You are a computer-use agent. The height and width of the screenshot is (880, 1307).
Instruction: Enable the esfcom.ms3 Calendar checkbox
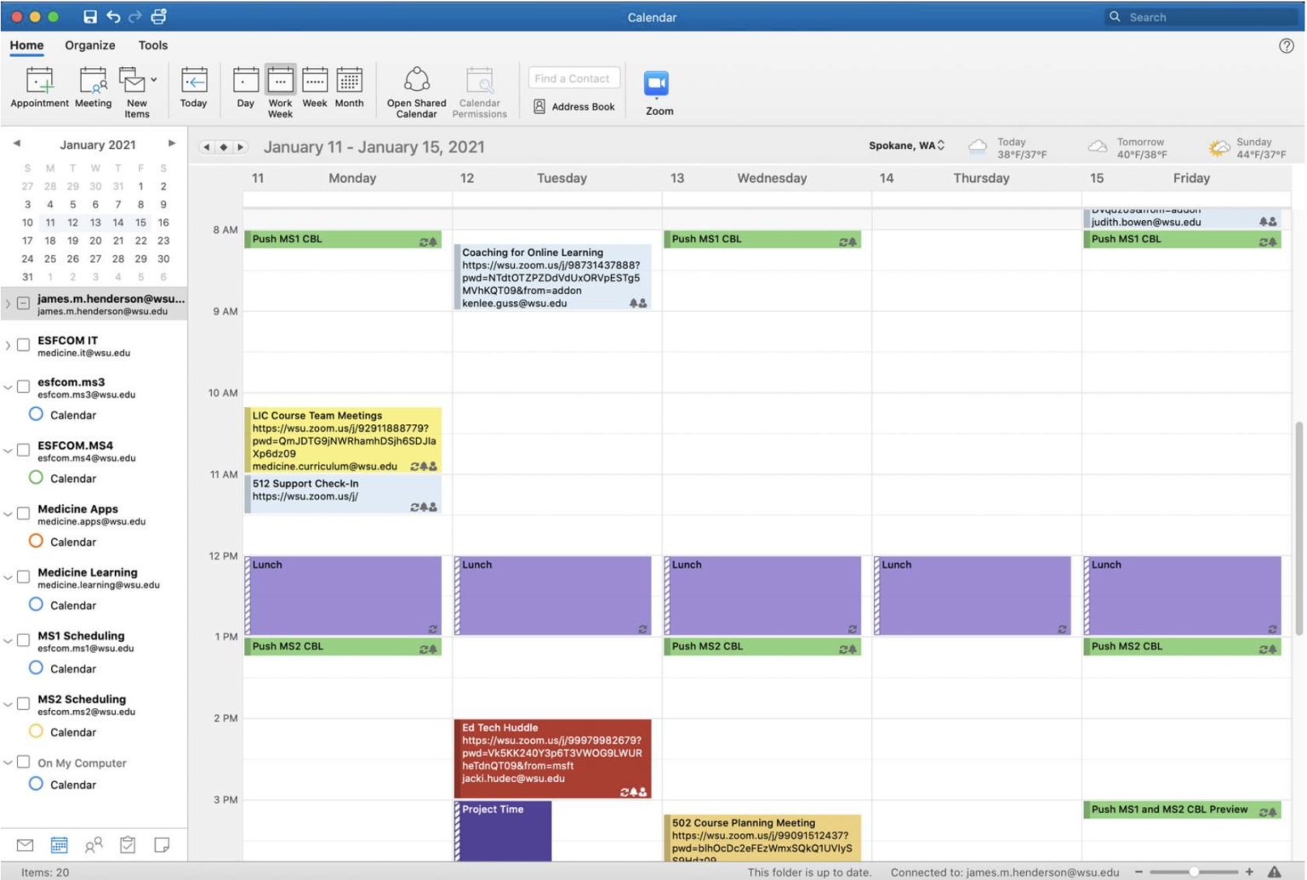(35, 415)
